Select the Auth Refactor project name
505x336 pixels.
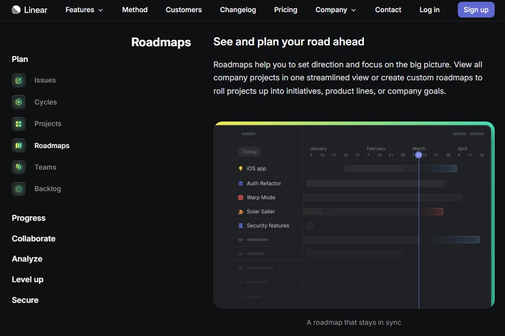pyautogui.click(x=264, y=183)
